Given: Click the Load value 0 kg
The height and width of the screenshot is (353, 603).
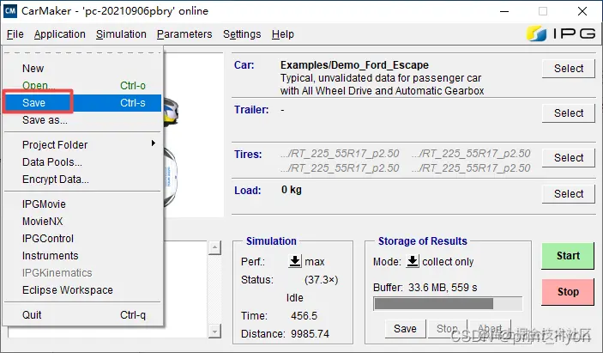Looking at the screenshot, I should pyautogui.click(x=292, y=190).
